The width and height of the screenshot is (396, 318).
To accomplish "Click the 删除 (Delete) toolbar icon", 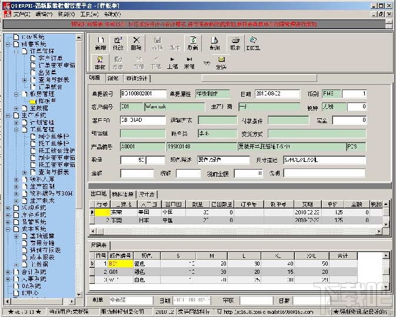I will point(136,42).
